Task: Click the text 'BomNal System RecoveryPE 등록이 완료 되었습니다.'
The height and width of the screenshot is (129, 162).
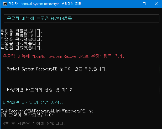Action: click(x=57, y=69)
